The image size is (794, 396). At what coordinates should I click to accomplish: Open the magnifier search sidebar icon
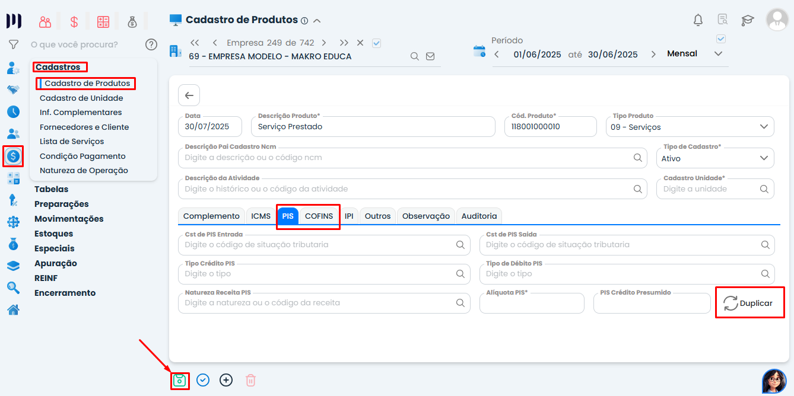[13, 288]
